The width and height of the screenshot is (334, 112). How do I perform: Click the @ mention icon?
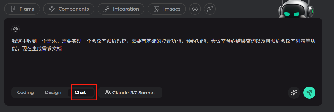click(15, 29)
